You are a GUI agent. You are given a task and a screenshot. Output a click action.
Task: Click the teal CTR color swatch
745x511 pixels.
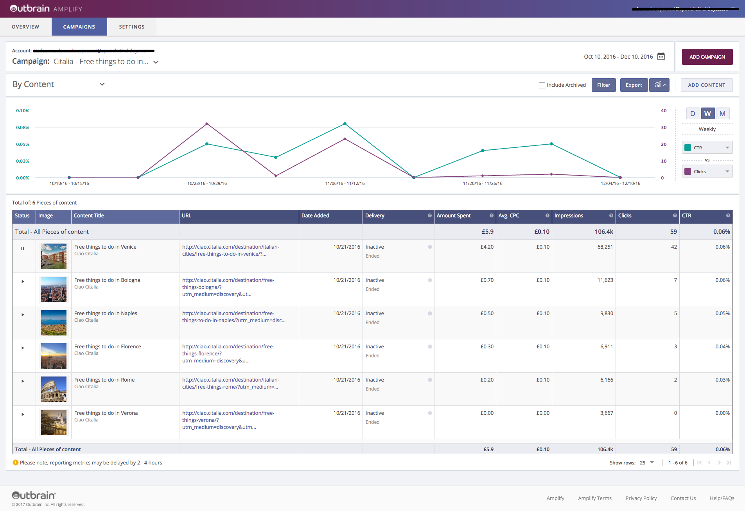pyautogui.click(x=688, y=148)
